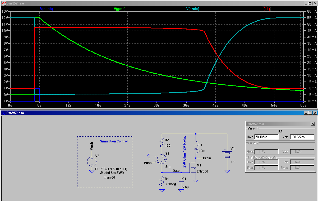Click the Drain net label

(207, 158)
